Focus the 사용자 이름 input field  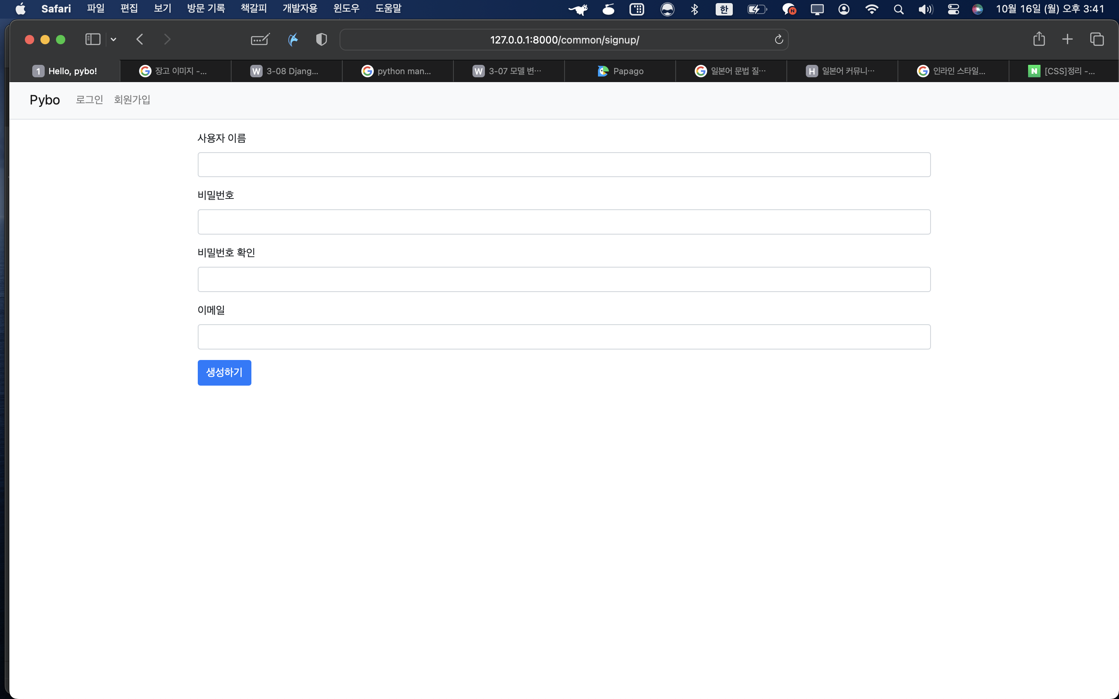pos(564,165)
